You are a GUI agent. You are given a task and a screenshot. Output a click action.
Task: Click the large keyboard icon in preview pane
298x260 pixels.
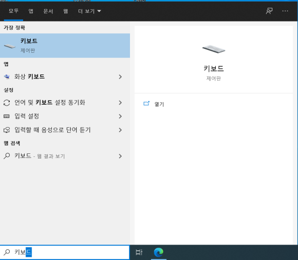[214, 49]
